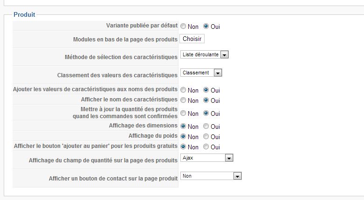Pick 'Oui' for Affichage du poids
Viewport: 364px width, 200px height.
tap(206, 136)
